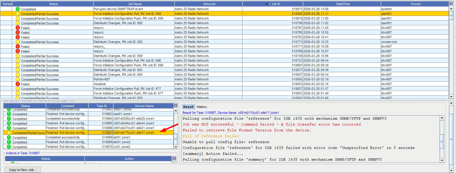This screenshot has width=456, height=173.
Task: Sort jobs by Owner column header
Action: [415, 4]
